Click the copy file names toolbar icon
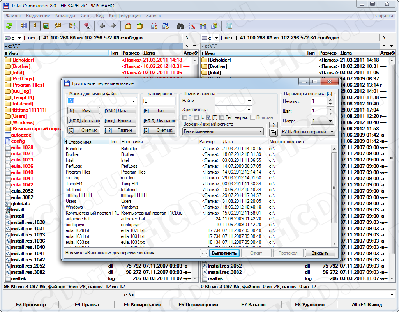399x312 pixels. pos(215,26)
